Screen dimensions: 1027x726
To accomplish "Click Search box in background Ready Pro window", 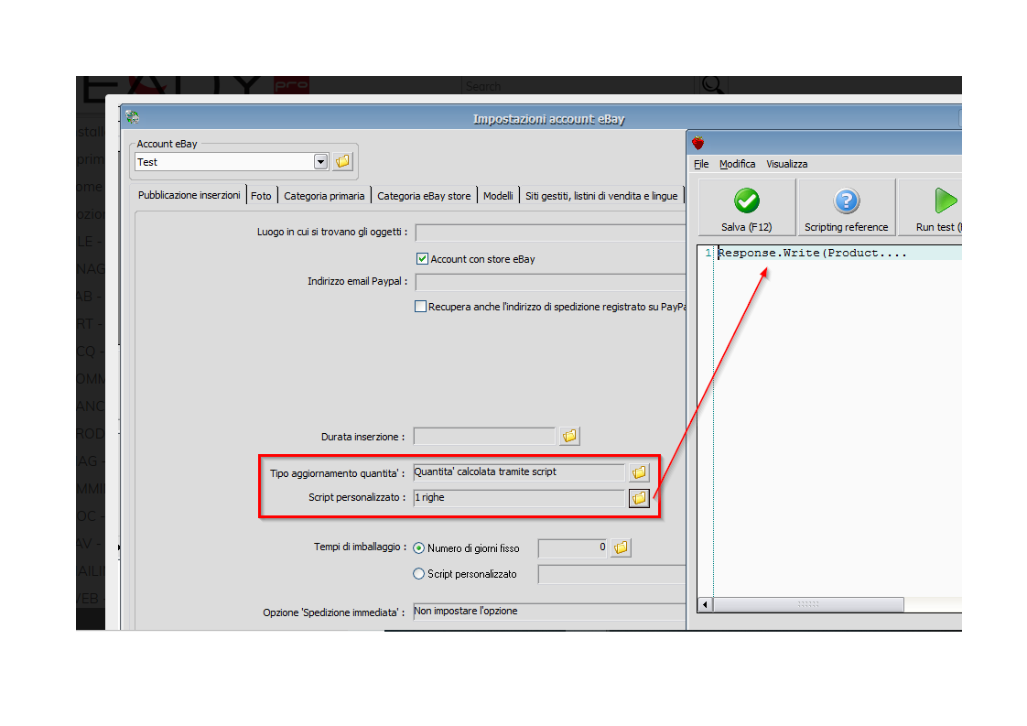I will [578, 85].
